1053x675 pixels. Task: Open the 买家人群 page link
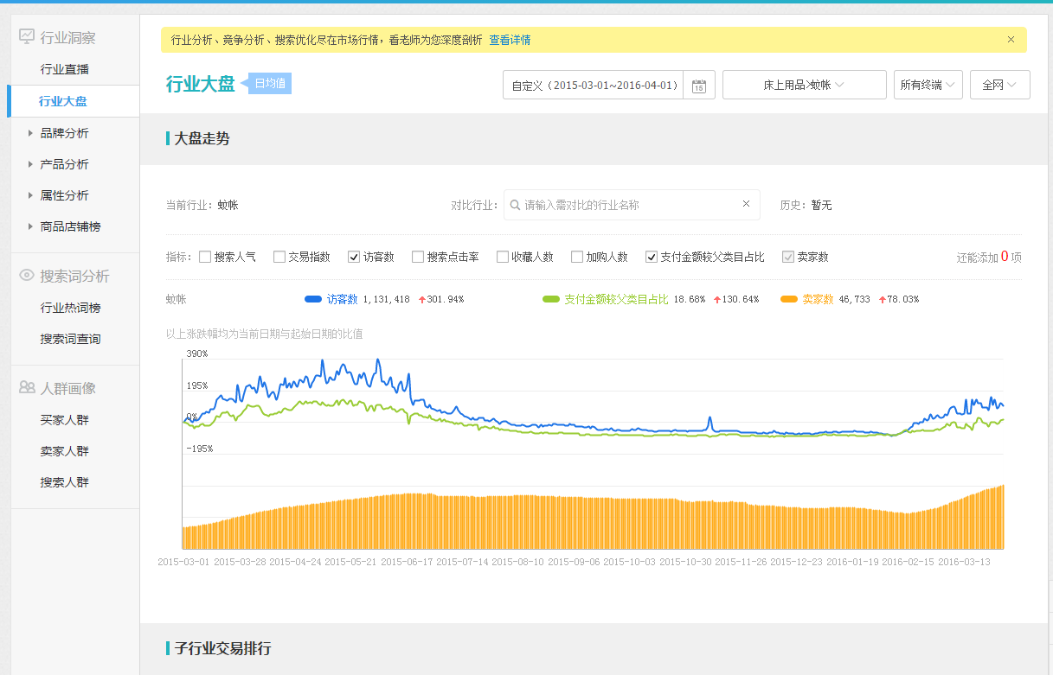pyautogui.click(x=64, y=420)
